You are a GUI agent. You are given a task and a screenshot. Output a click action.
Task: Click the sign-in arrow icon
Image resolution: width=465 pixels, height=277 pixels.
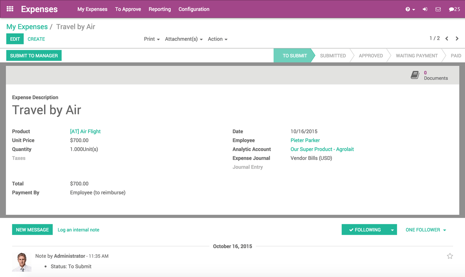coord(424,9)
